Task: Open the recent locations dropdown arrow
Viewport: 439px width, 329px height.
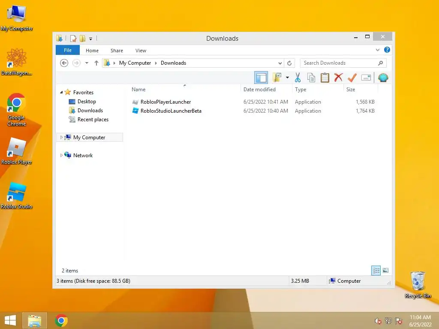Action: (x=87, y=63)
